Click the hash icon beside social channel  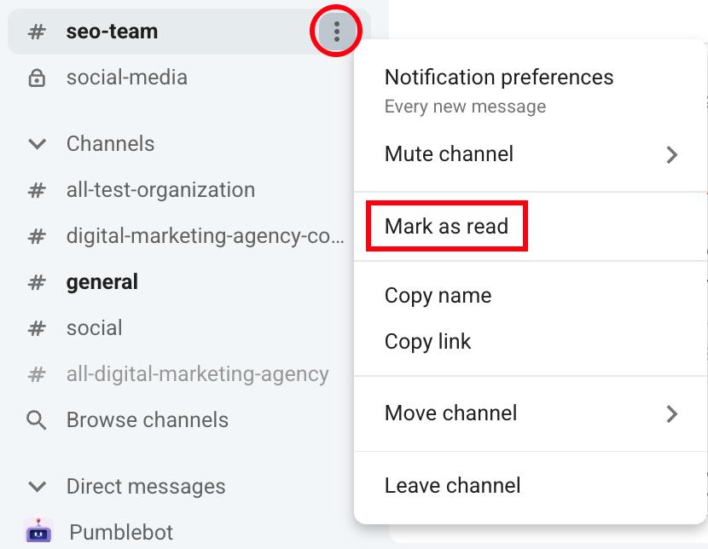coord(37,328)
